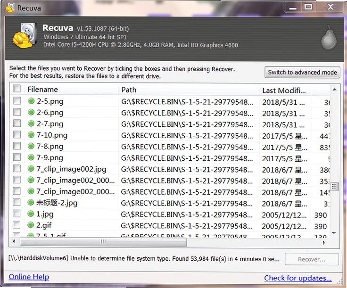Click horizontal scrollbar left arrow
This screenshot has height=288, width=347.
(x=14, y=241)
